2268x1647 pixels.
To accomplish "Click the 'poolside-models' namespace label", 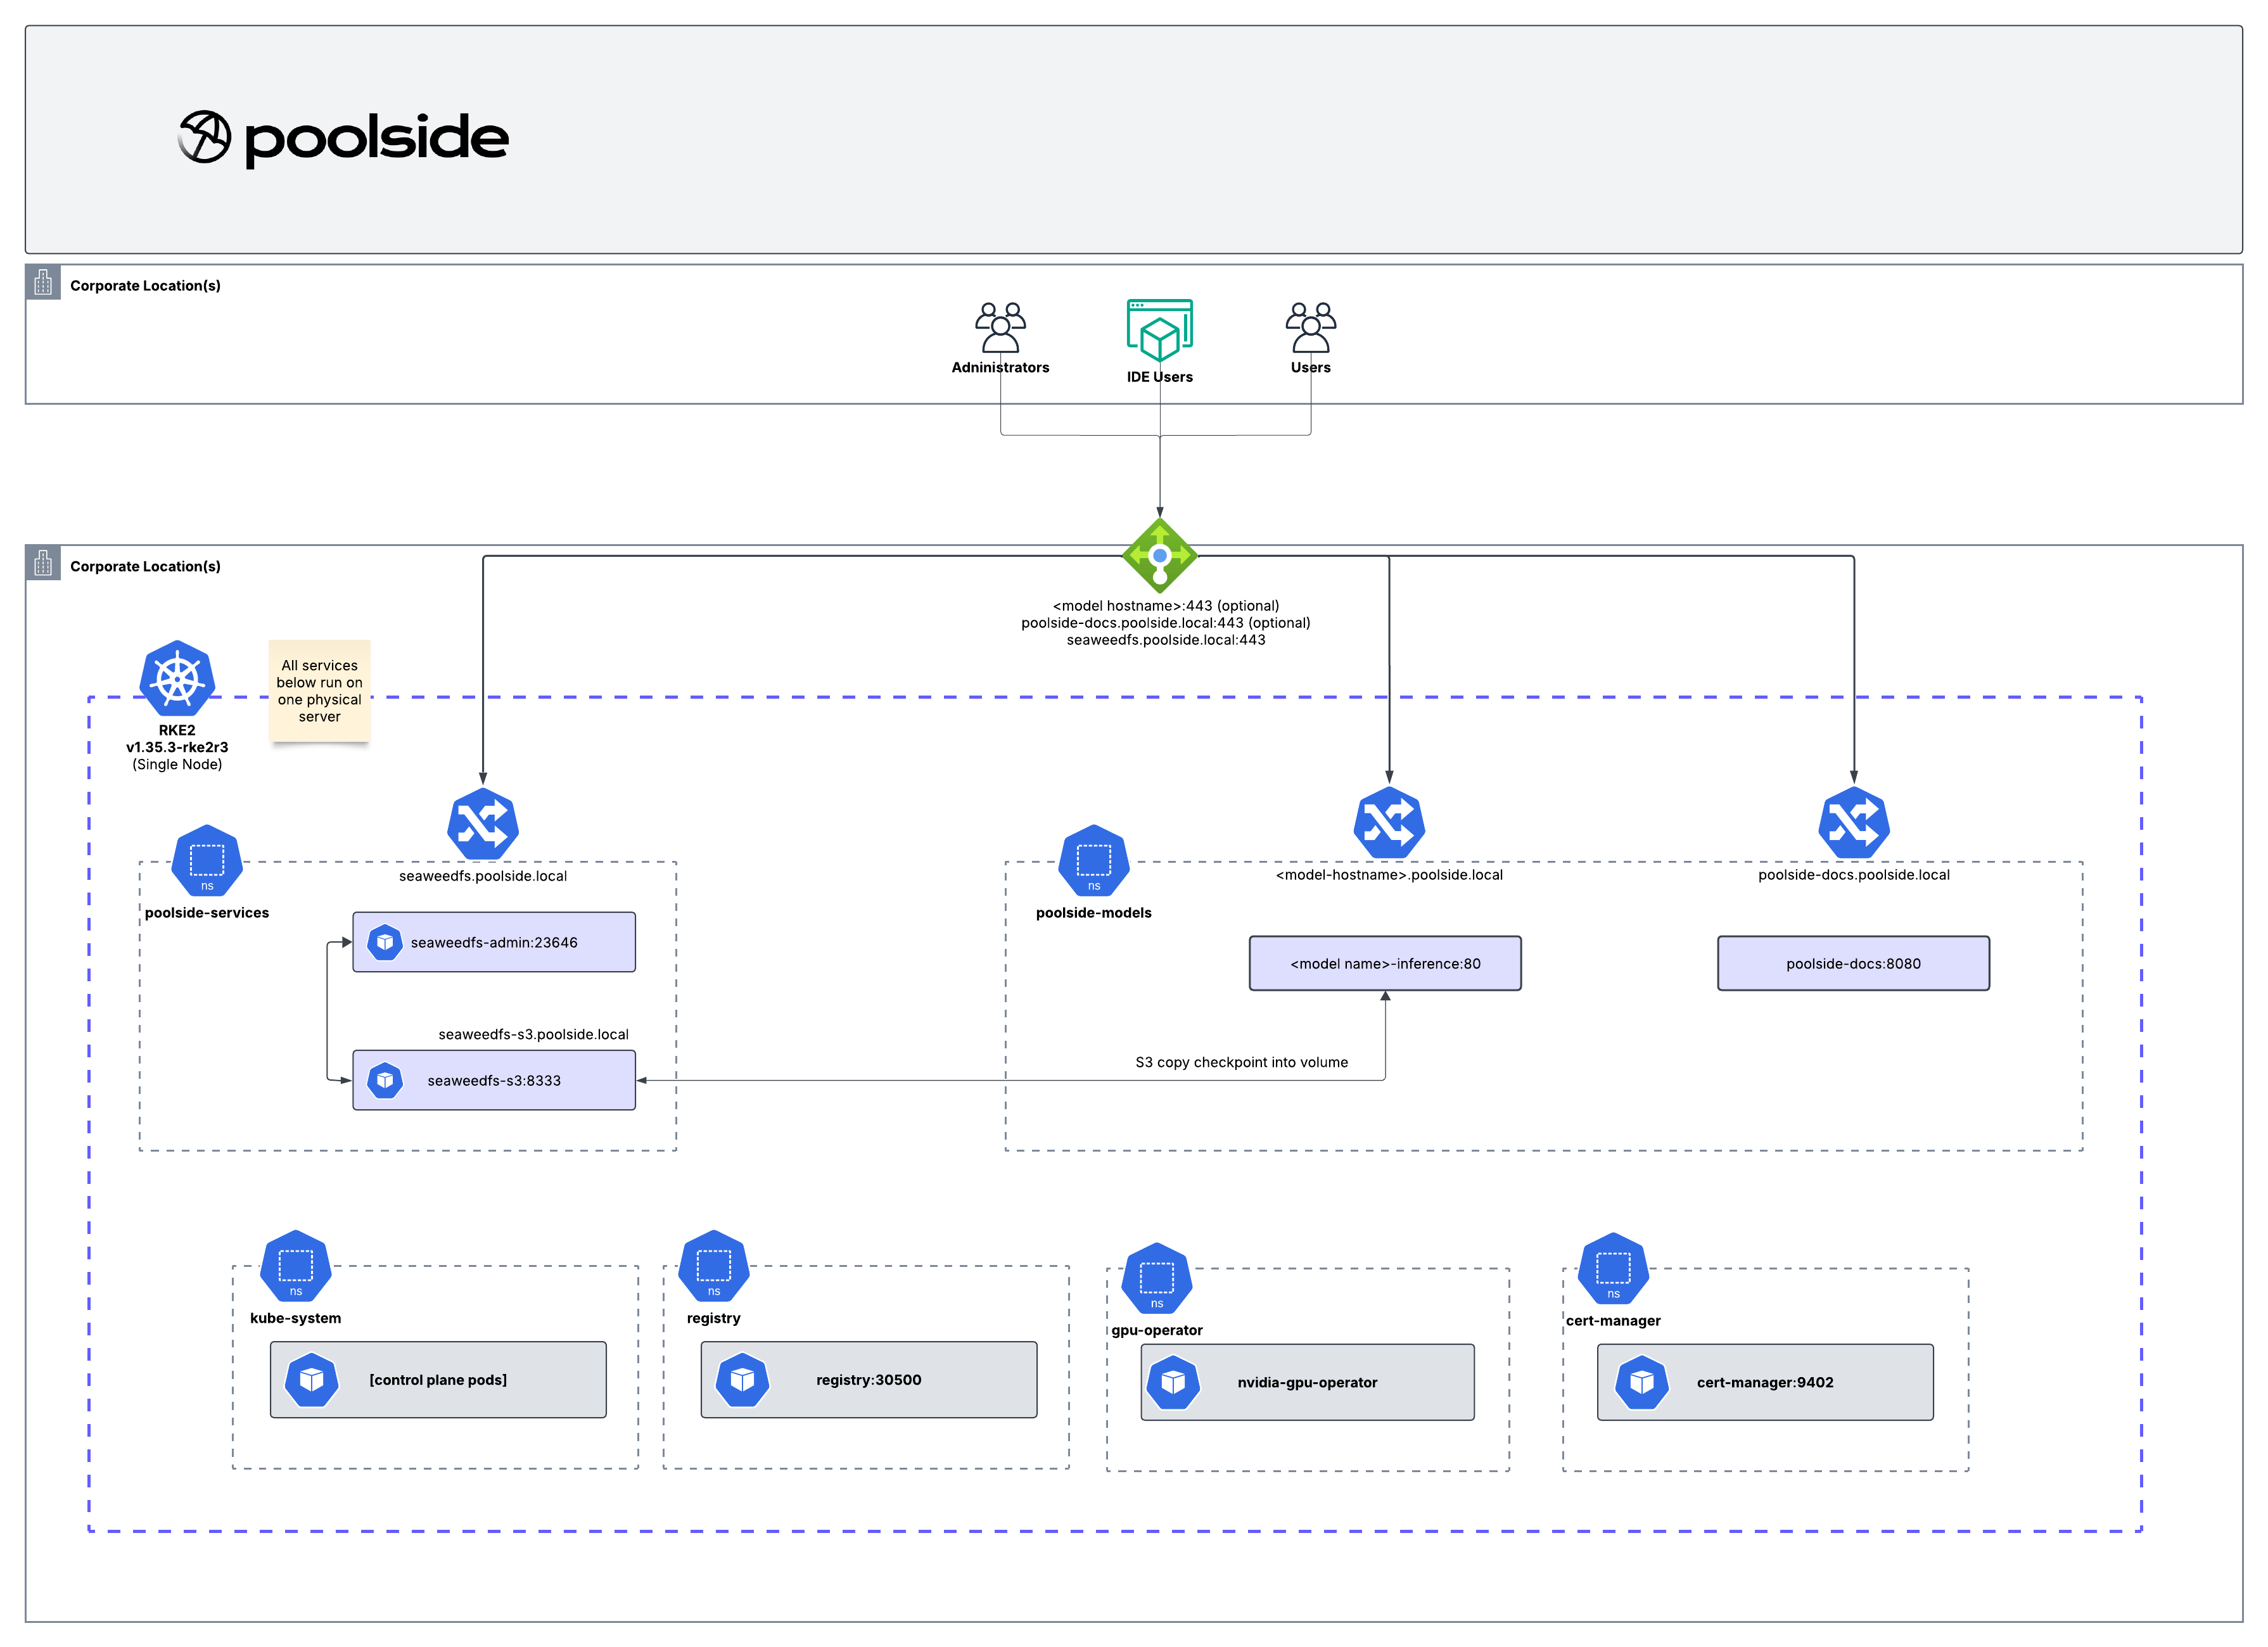I will click(1094, 912).
